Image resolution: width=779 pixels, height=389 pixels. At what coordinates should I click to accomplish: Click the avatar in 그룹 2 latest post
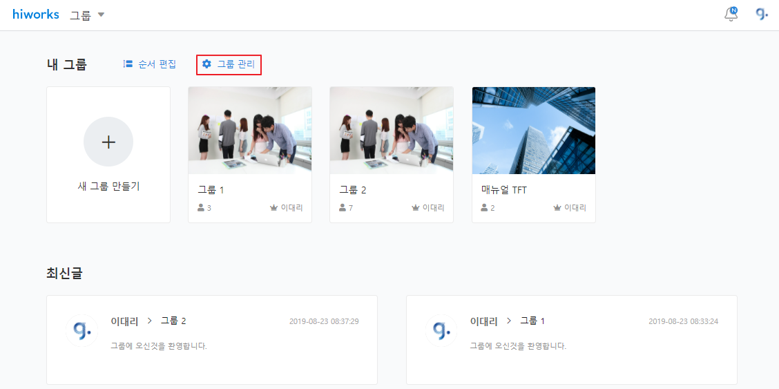[81, 330]
